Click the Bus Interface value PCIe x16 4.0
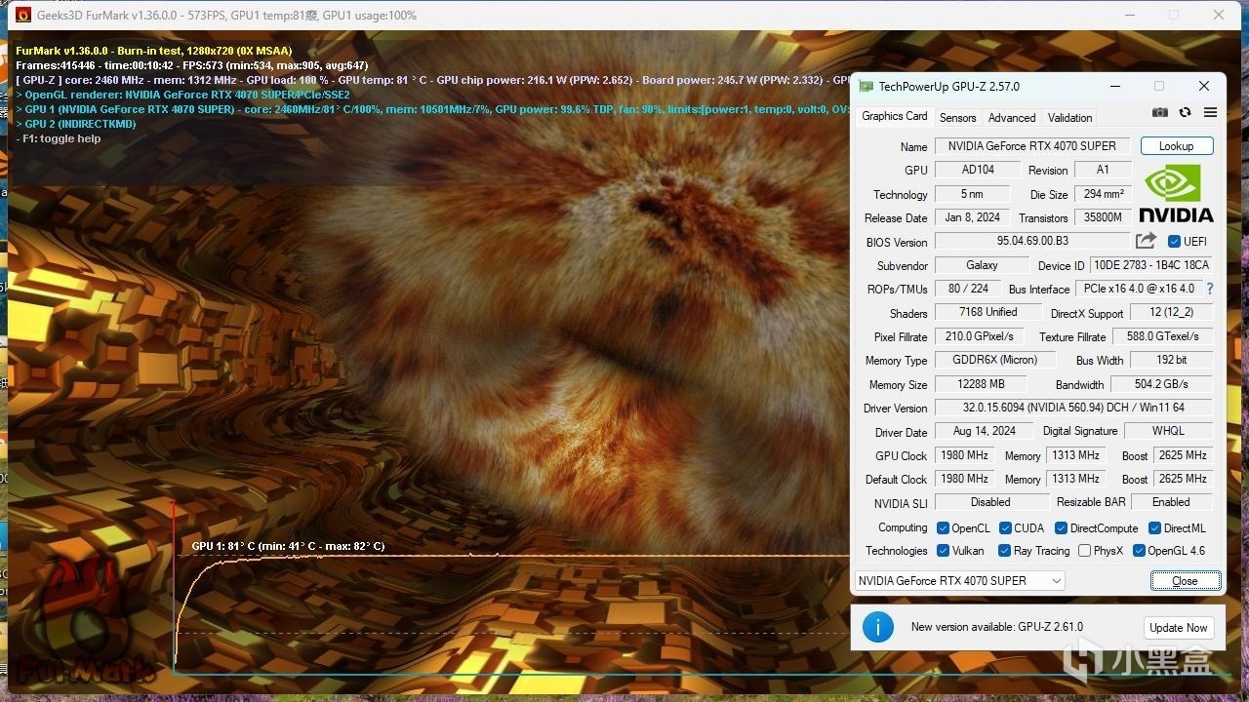 tap(1139, 289)
